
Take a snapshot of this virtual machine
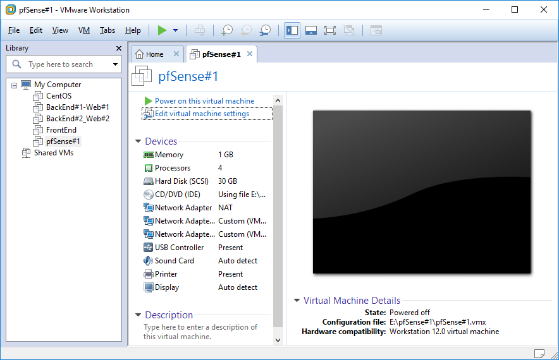coord(227,30)
